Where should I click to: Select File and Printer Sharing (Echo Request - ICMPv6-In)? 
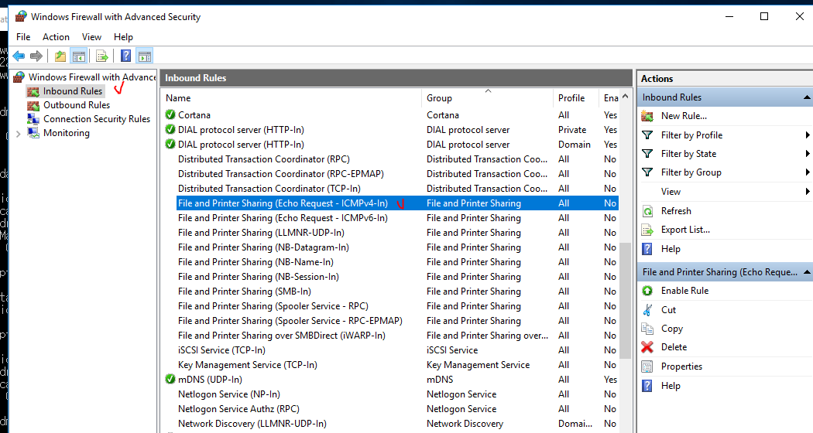coord(283,218)
